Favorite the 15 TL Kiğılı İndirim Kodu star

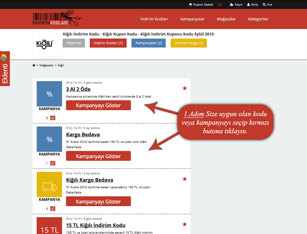[185, 224]
